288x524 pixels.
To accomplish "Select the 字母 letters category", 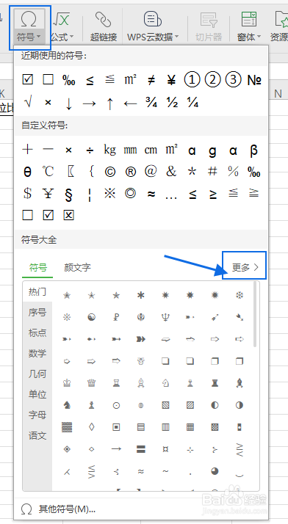I will point(37,415).
